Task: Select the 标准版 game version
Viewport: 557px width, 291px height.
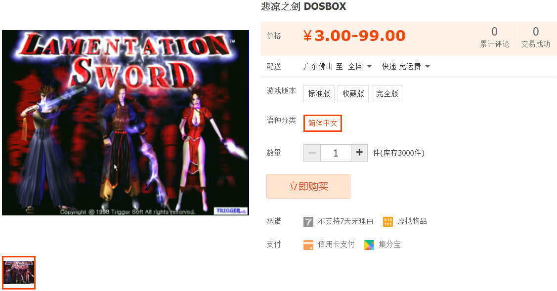Action: click(319, 93)
